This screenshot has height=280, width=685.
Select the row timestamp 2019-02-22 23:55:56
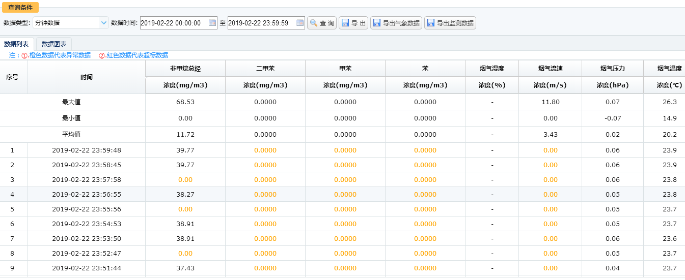click(87, 209)
